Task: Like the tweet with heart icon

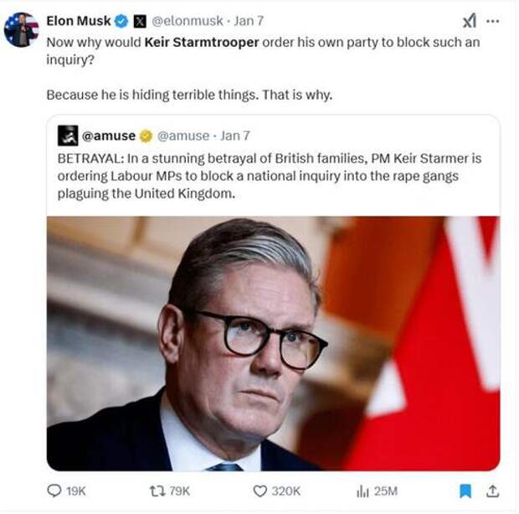Action: (260, 491)
